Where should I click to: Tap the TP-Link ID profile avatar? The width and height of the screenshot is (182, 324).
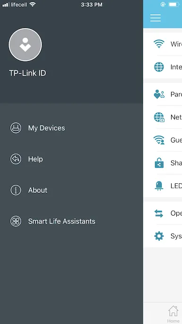25,45
